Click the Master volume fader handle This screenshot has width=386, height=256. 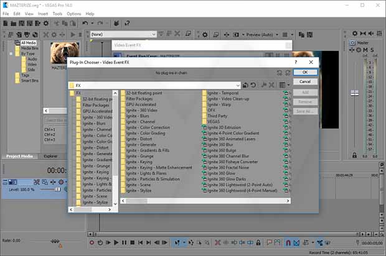pyautogui.click(x=354, y=93)
